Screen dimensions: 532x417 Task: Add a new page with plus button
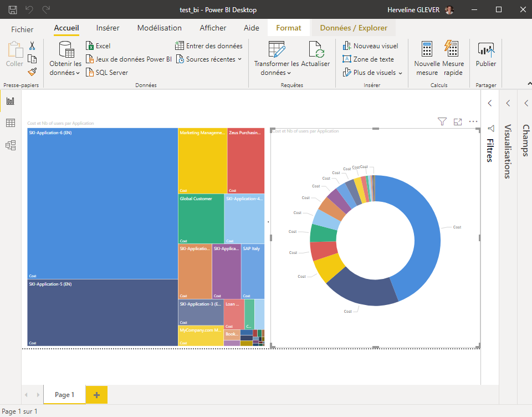coord(96,395)
